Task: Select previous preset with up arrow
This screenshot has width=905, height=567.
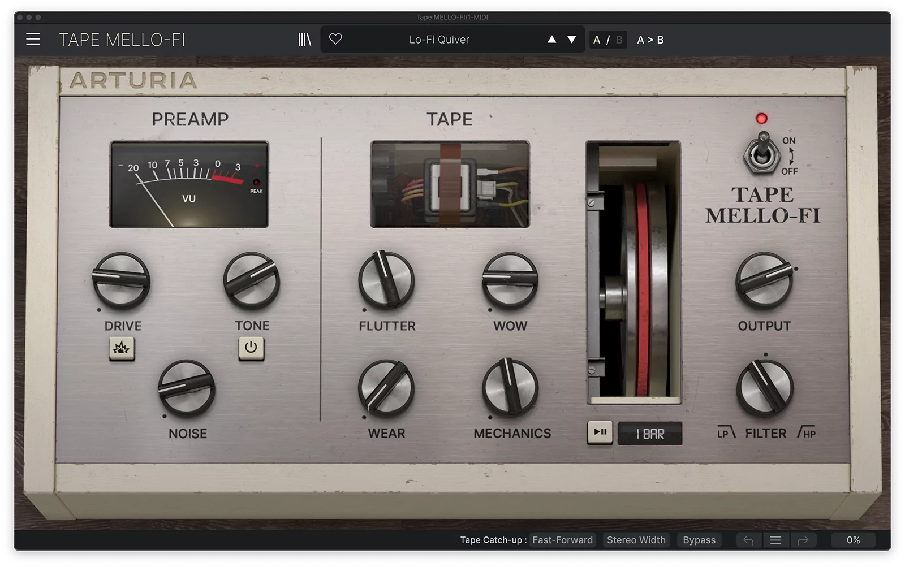Action: pyautogui.click(x=551, y=40)
